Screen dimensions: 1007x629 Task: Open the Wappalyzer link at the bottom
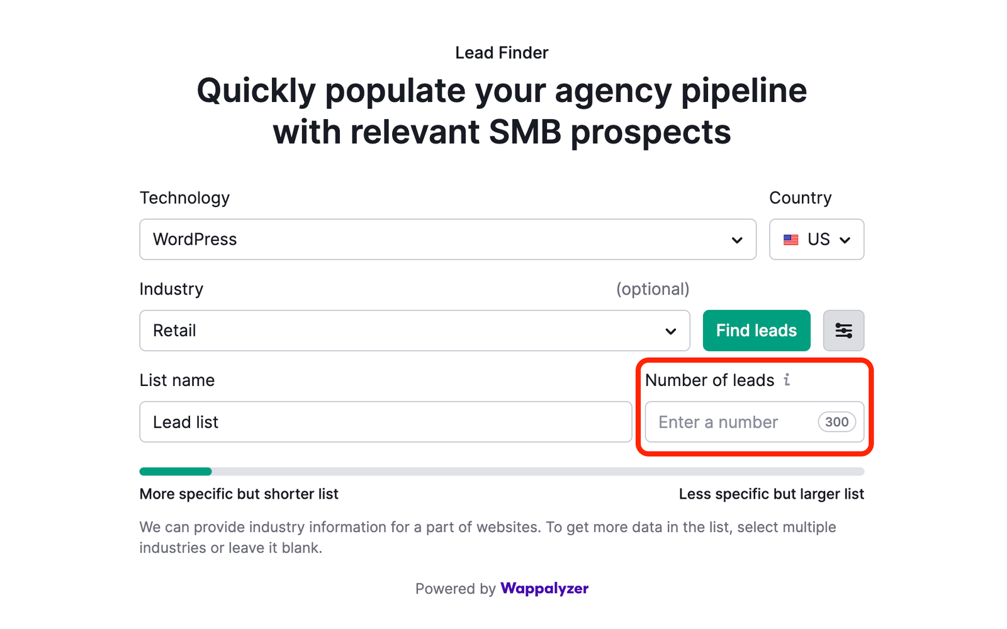544,589
